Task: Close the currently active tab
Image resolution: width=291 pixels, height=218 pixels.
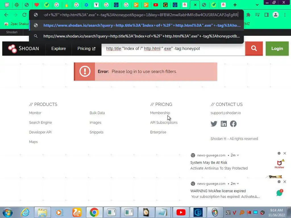Action: (195, 5)
